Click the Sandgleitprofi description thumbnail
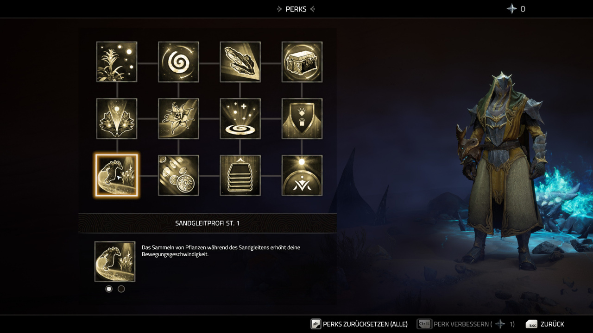This screenshot has width=593, height=333. (115, 262)
